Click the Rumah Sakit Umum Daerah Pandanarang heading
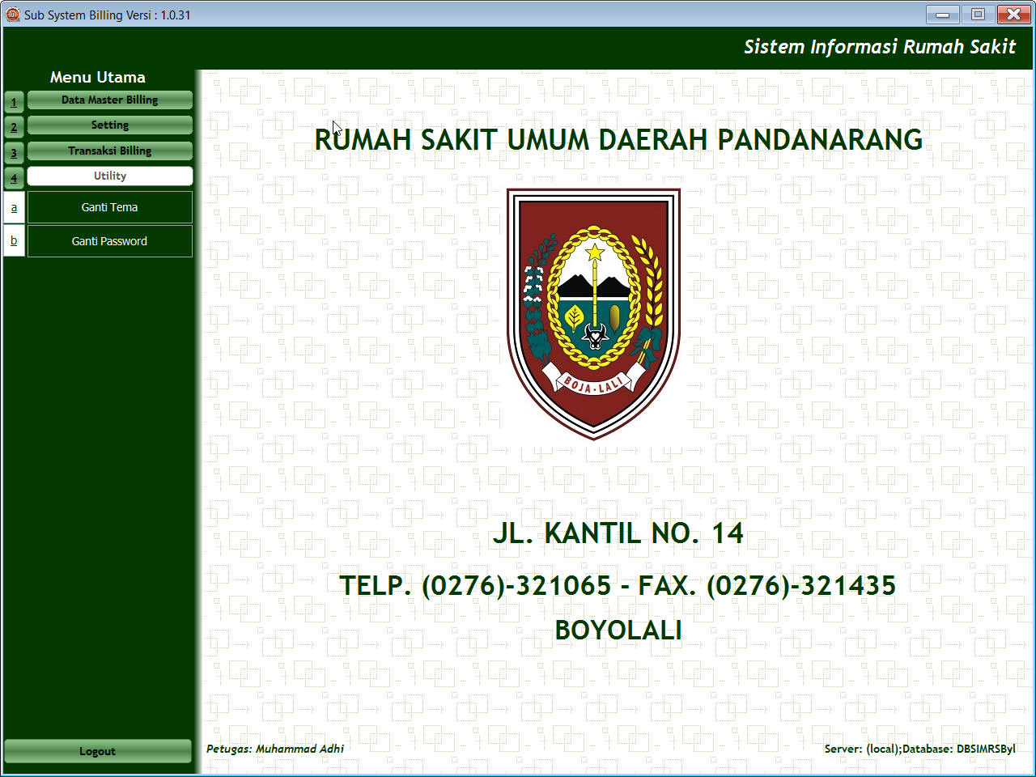 coord(618,139)
